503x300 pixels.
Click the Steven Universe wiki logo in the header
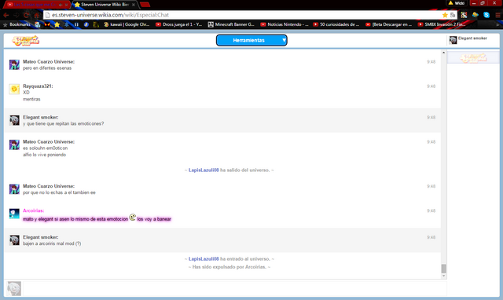click(x=26, y=40)
